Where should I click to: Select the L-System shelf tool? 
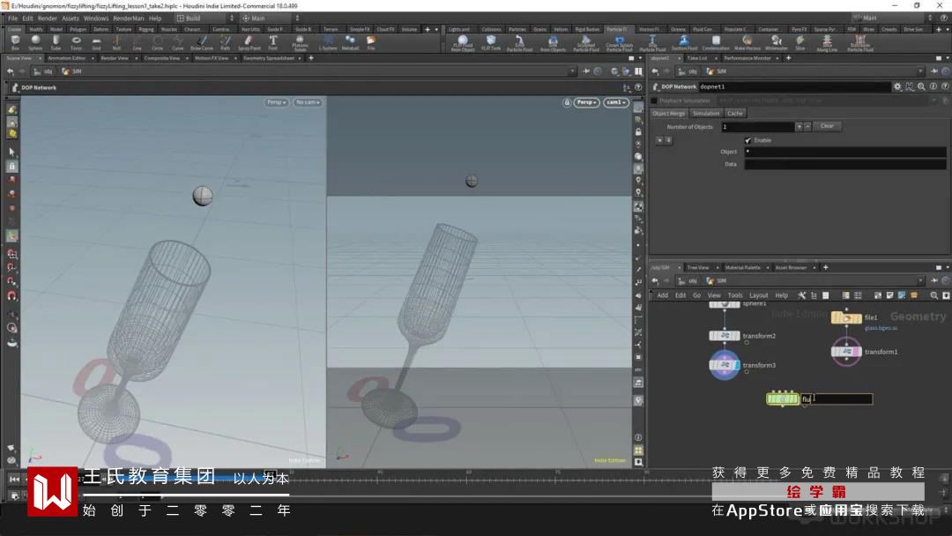tap(327, 42)
